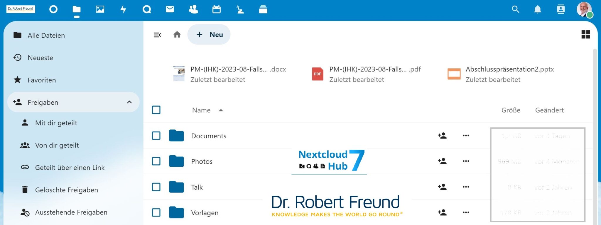
Task: Open the contacts menu icon in header
Action: click(x=561, y=9)
